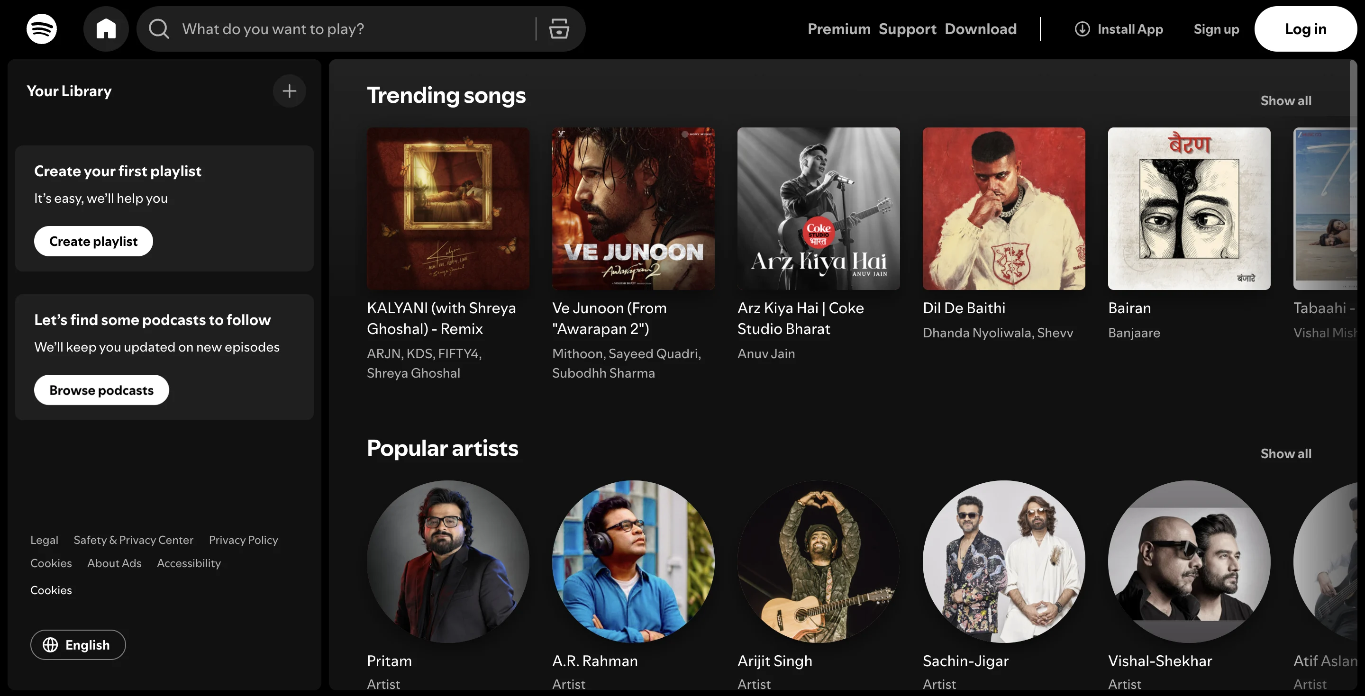
Task: Click artist credit 'Anuv Jain'
Action: 766,354
